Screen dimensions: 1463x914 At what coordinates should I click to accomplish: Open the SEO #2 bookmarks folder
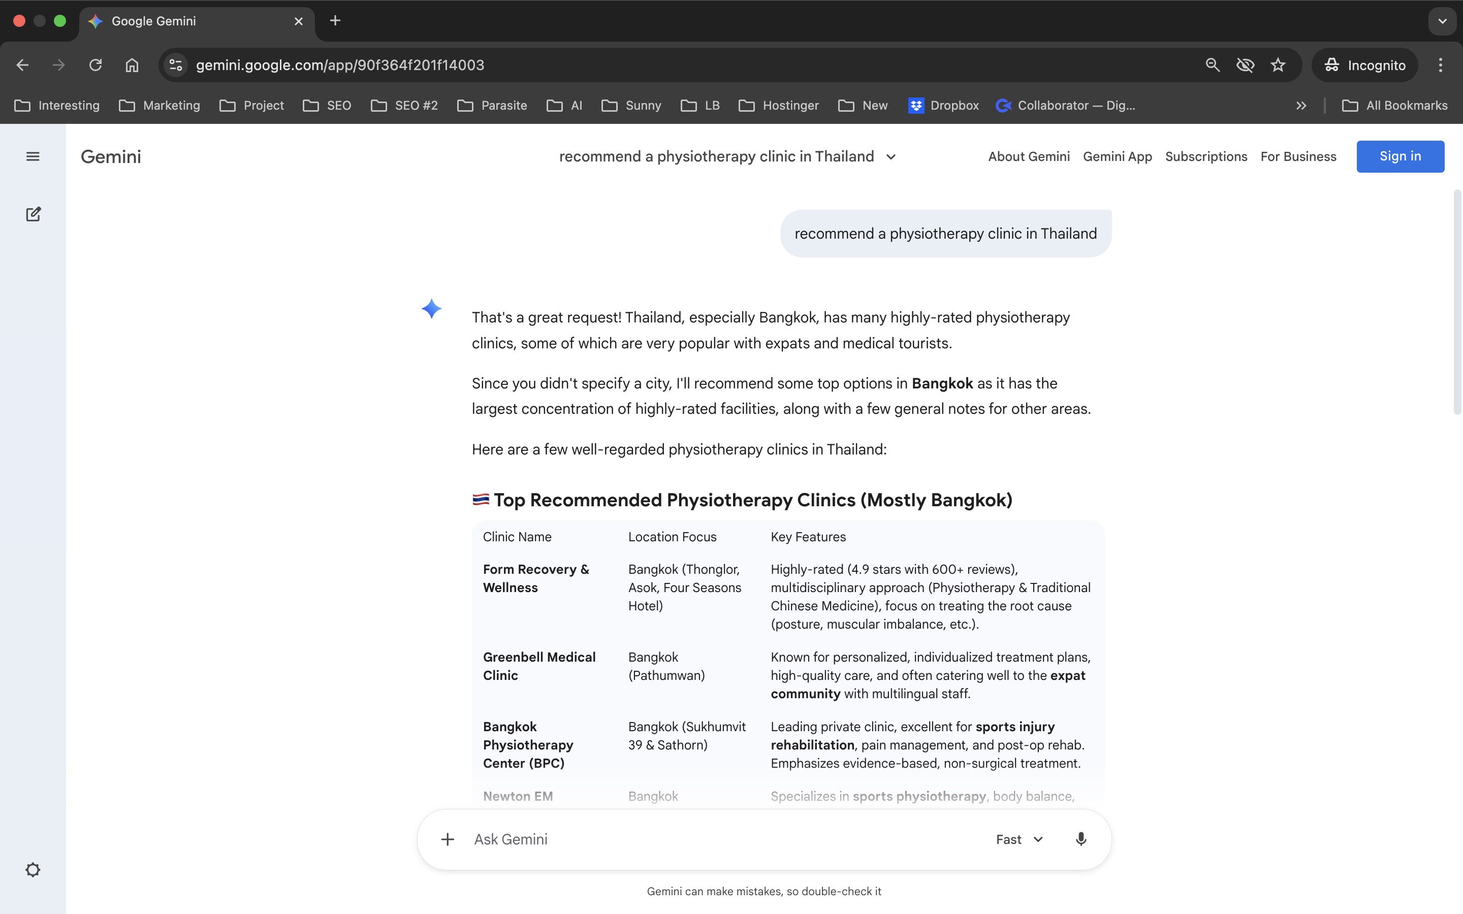[x=404, y=106]
